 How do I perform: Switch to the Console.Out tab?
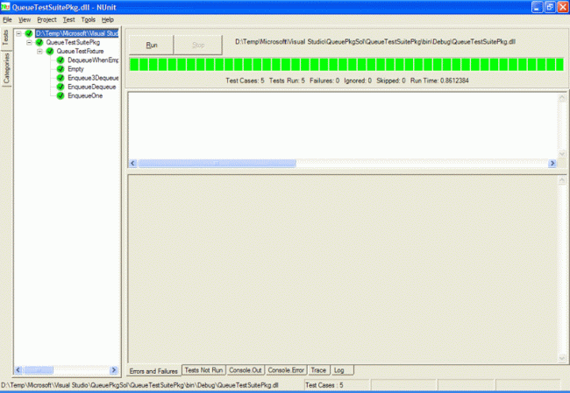coord(246,369)
